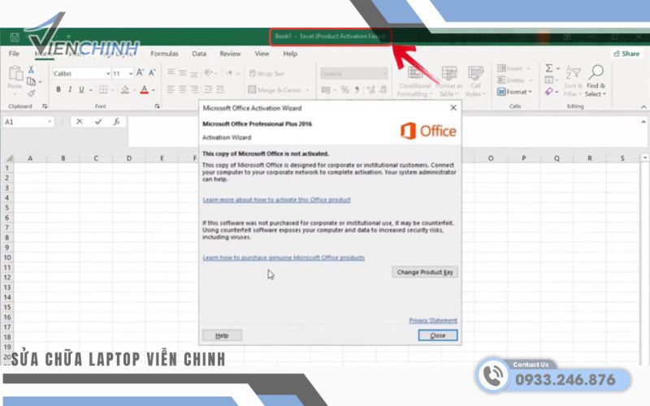Open the font size dropdown showing 11

[x=131, y=74]
